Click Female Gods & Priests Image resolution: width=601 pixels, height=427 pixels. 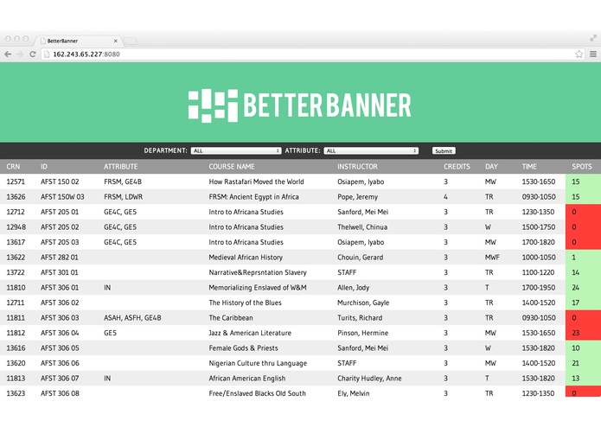tap(243, 348)
